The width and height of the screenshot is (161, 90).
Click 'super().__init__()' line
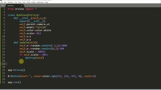pyautogui.click(x=32, y=21)
